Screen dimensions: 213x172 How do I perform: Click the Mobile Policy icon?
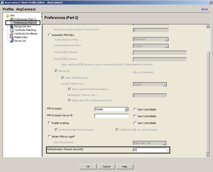coord(12,37)
